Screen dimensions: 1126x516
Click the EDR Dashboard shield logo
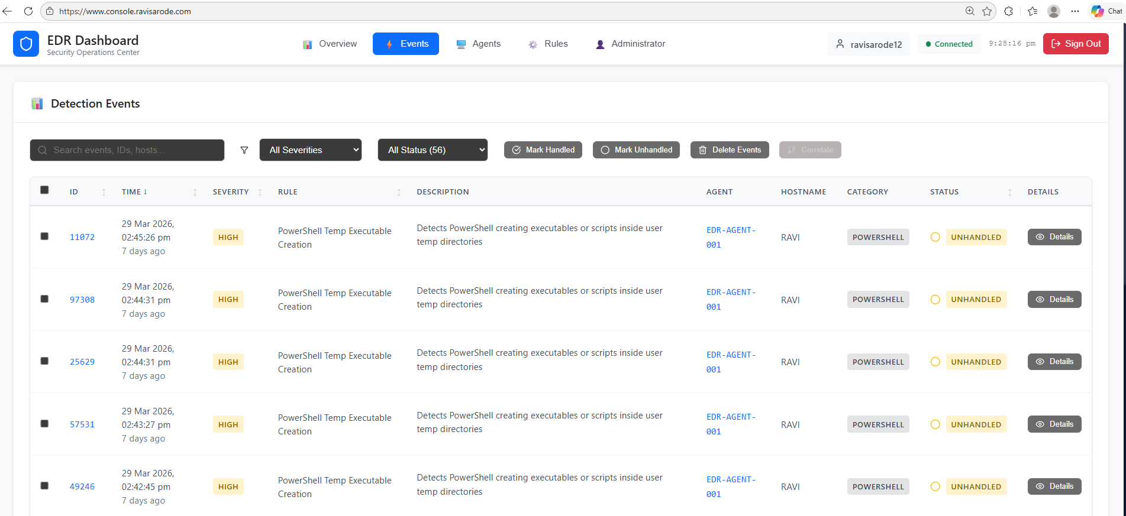click(26, 44)
